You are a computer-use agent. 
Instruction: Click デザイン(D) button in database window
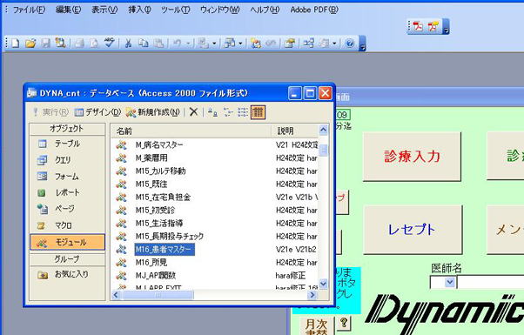(97, 112)
